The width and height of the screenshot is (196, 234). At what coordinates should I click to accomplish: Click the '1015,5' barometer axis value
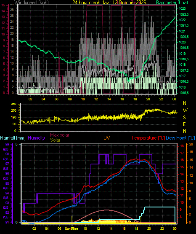(183, 93)
